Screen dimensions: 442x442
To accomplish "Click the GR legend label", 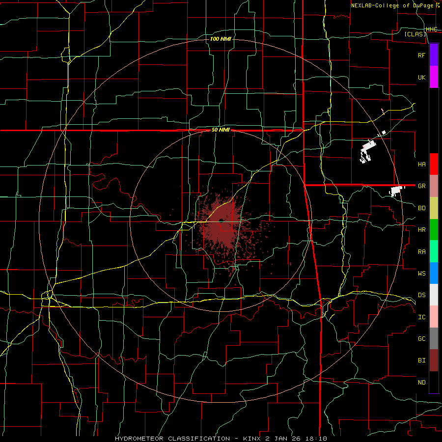I will (x=422, y=186).
